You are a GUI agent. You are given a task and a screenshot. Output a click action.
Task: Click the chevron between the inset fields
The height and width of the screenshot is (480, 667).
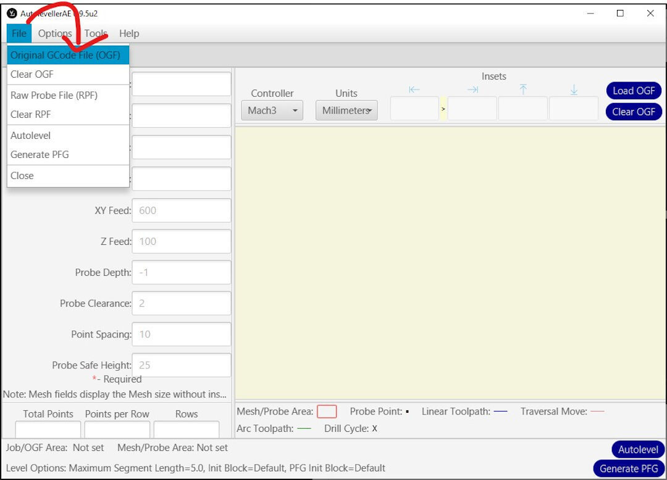pos(443,108)
